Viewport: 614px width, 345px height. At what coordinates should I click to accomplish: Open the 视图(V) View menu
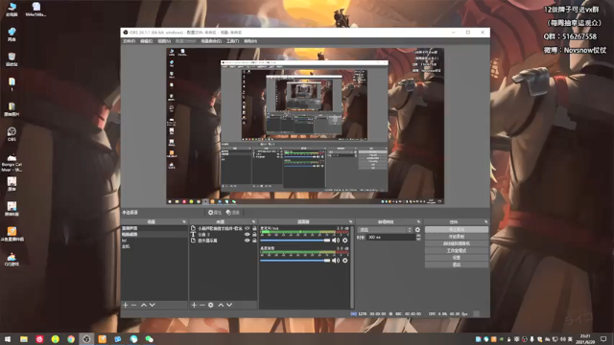(x=164, y=41)
